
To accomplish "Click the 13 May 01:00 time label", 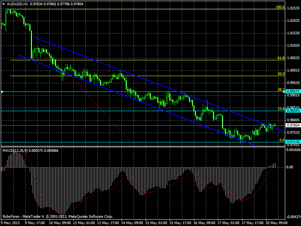I will 84,223.
